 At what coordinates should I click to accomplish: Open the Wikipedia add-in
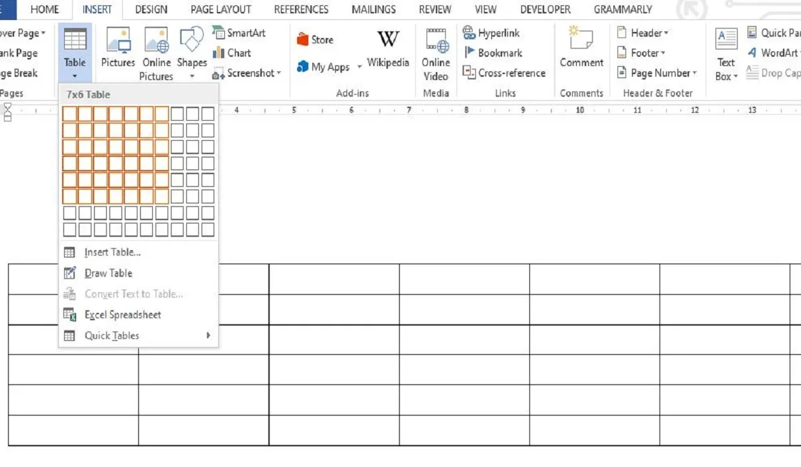388,48
